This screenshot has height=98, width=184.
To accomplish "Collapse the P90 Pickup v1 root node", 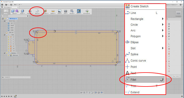I will tap(3, 19).
